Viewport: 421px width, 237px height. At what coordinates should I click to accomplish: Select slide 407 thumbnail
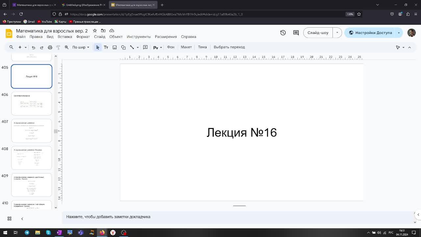[32, 131]
